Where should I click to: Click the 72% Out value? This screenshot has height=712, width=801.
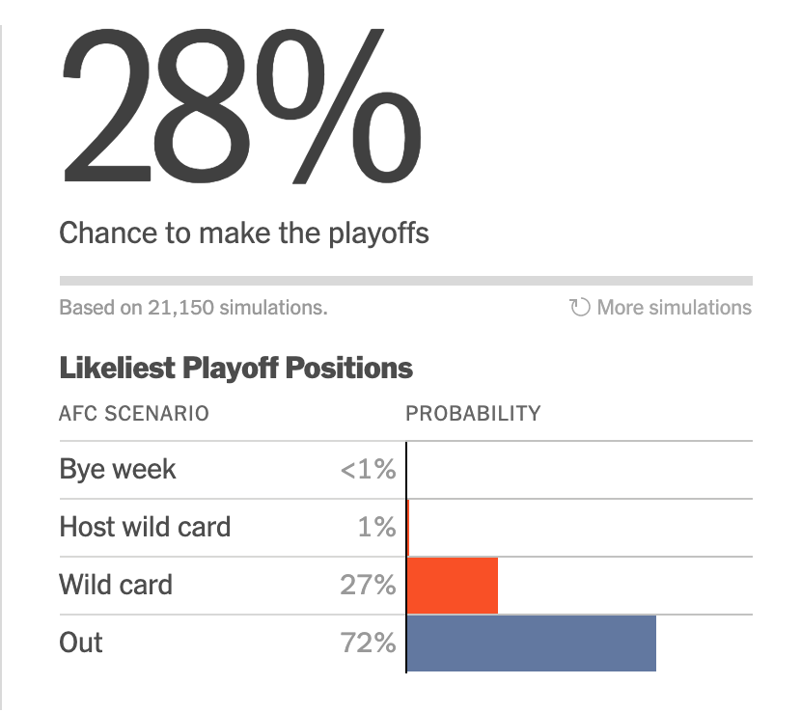click(368, 643)
